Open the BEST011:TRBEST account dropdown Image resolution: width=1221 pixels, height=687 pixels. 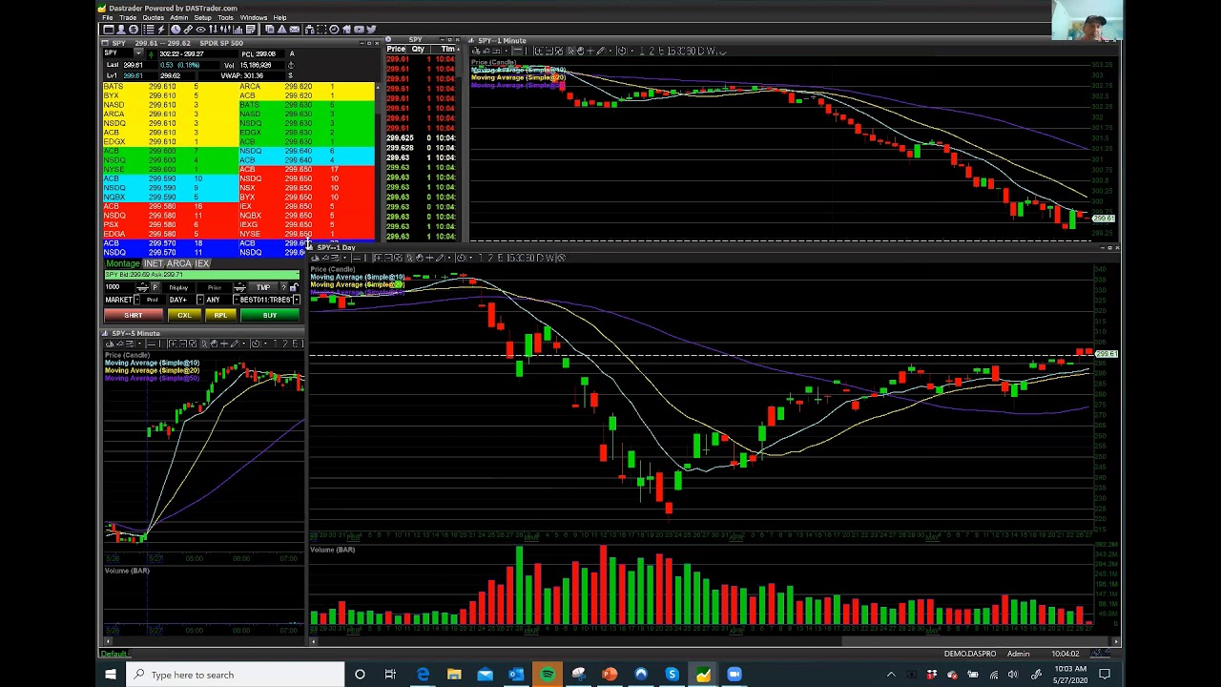coord(296,300)
